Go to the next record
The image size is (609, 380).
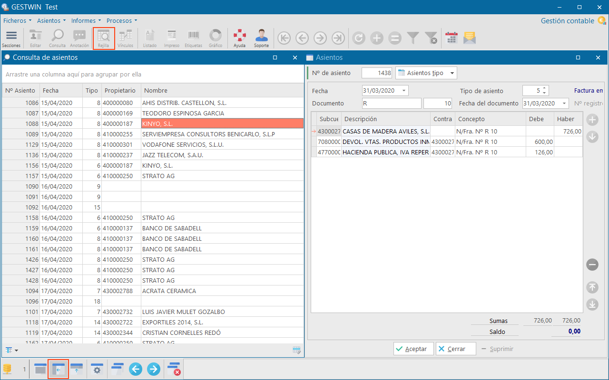tap(320, 38)
